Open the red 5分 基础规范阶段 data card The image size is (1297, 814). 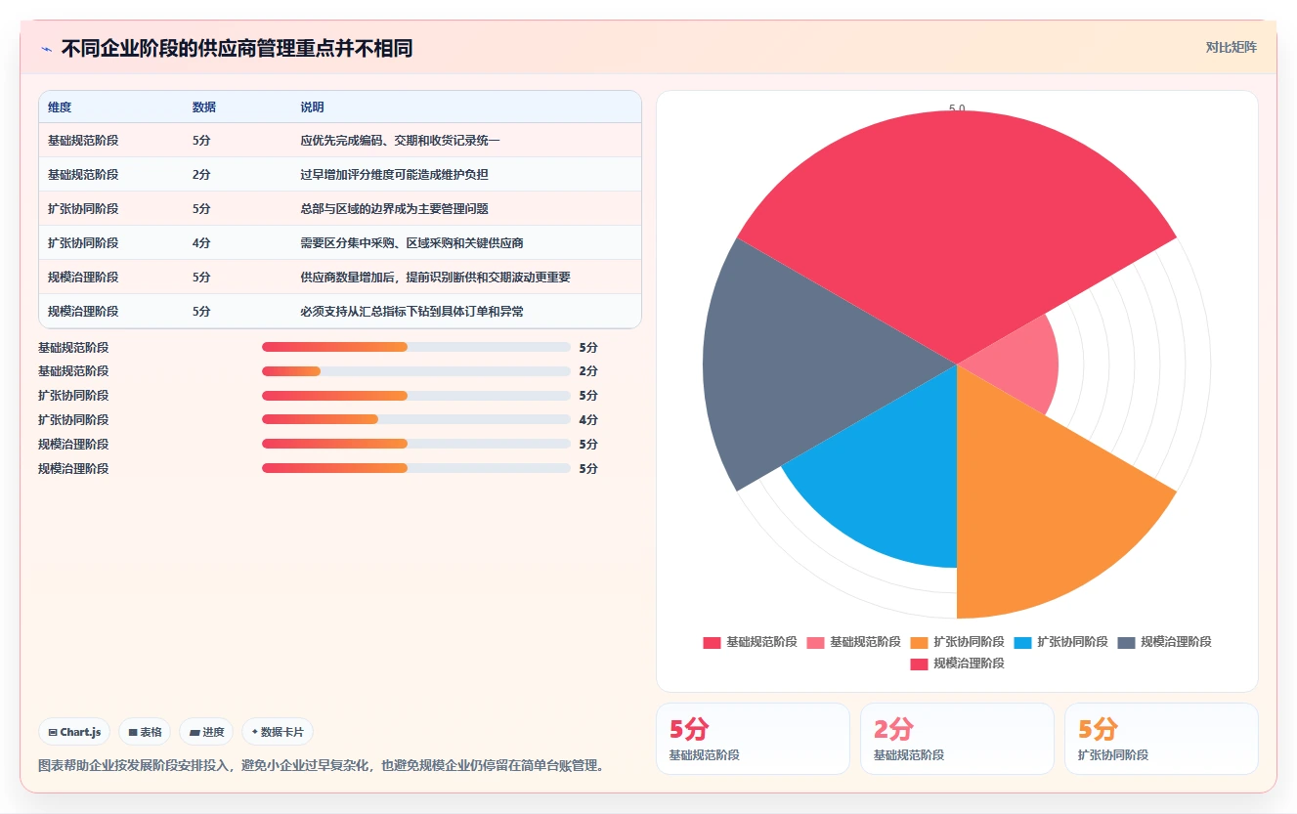pyautogui.click(x=753, y=739)
